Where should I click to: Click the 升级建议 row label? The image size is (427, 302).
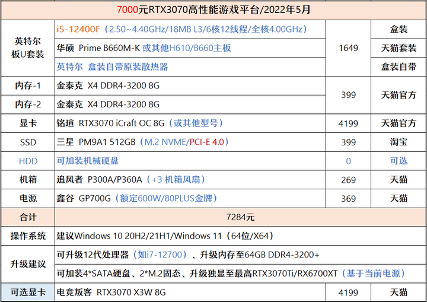(28, 264)
